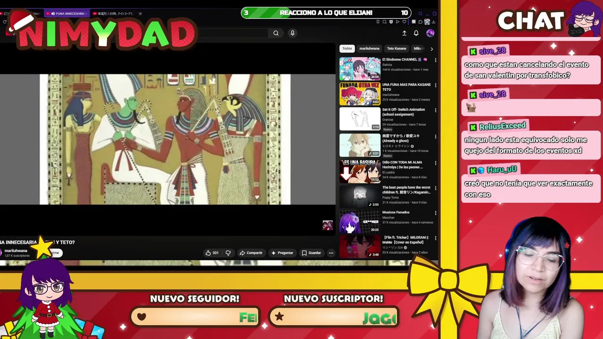
Task: Open MILGRAM MeMe Cover en Español thumbnail
Action: pos(360,246)
